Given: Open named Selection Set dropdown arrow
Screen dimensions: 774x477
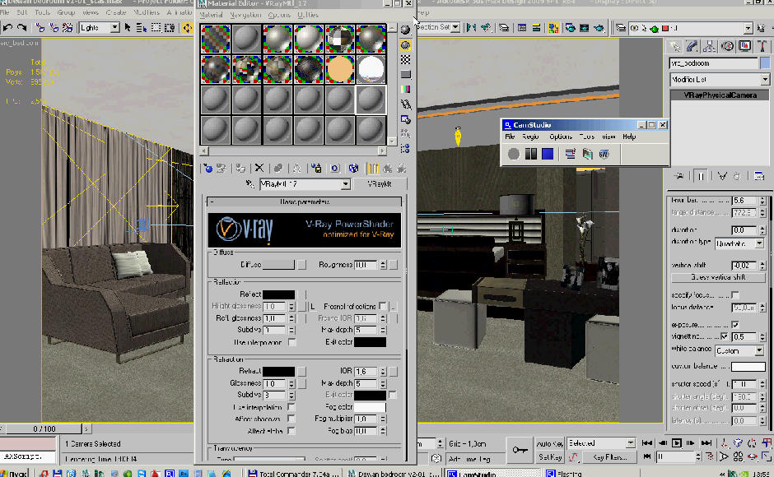Looking at the screenshot, I should click(455, 27).
